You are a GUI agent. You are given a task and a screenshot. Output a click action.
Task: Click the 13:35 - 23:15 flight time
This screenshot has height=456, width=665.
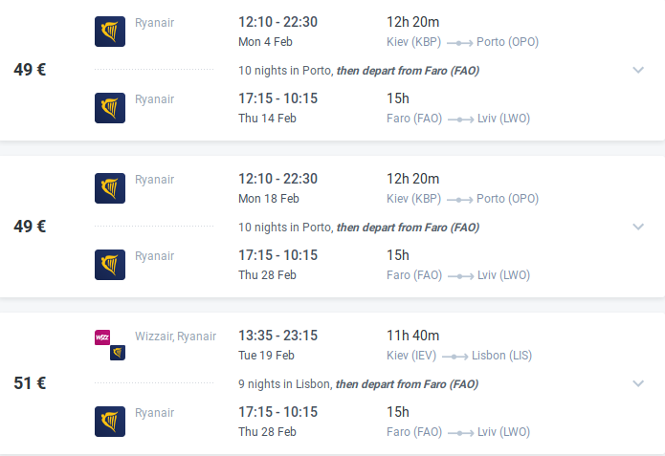[x=277, y=336]
